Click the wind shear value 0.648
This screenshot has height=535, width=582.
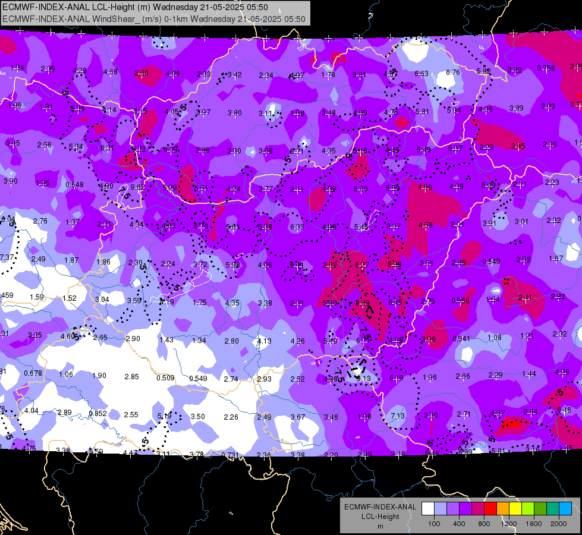click(74, 184)
